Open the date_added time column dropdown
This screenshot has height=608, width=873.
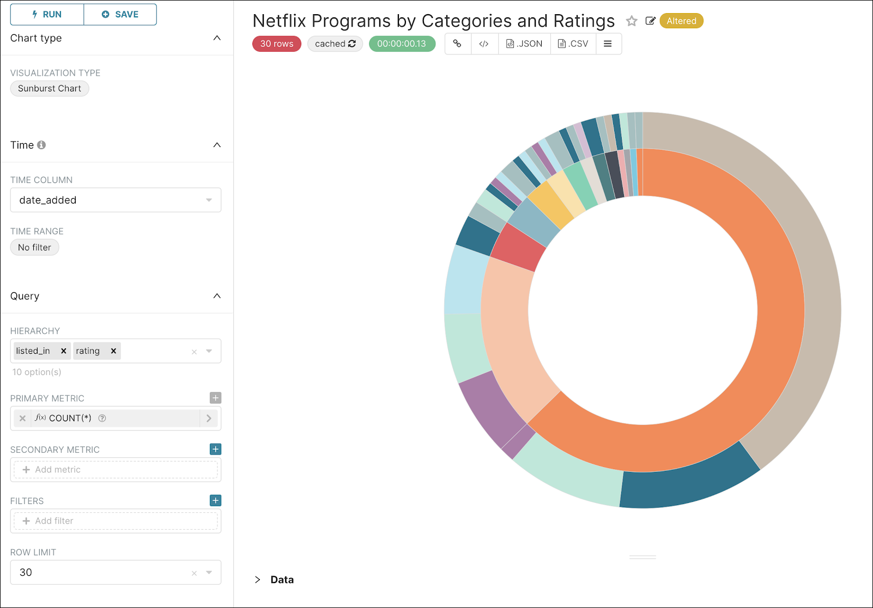click(209, 200)
